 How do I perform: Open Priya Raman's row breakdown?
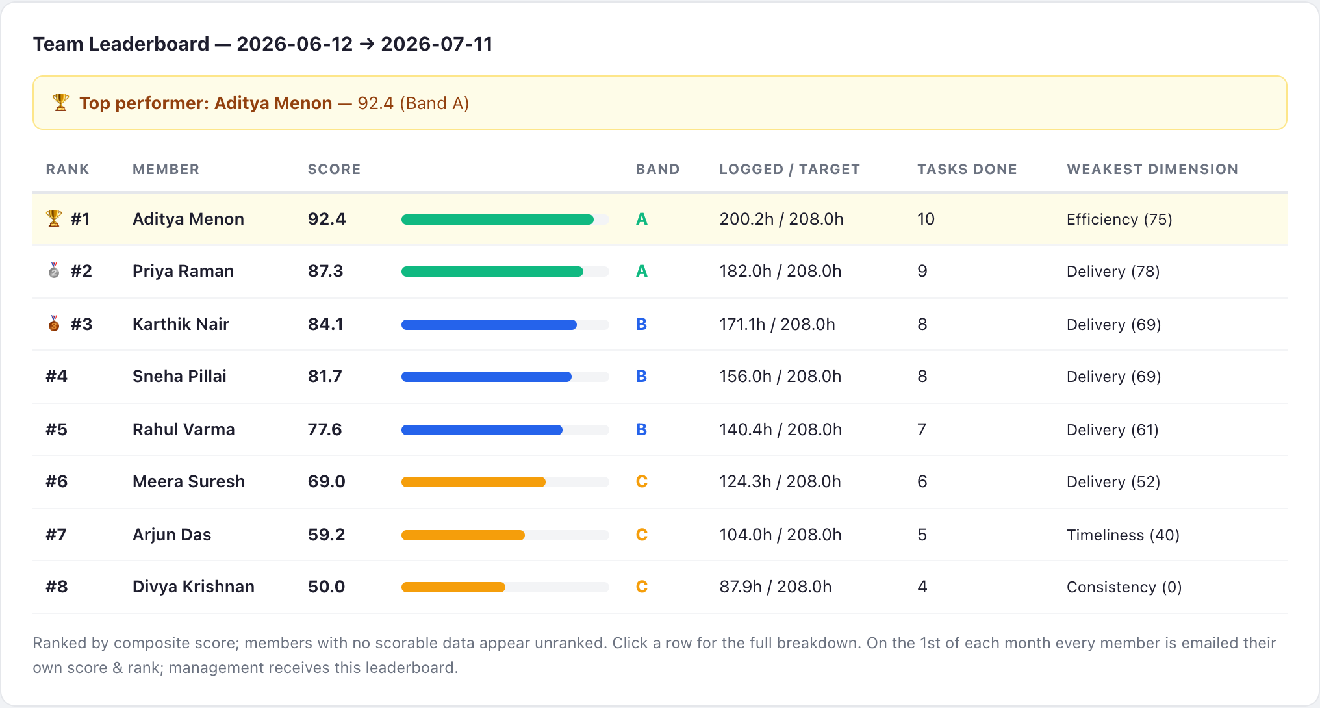click(x=660, y=272)
